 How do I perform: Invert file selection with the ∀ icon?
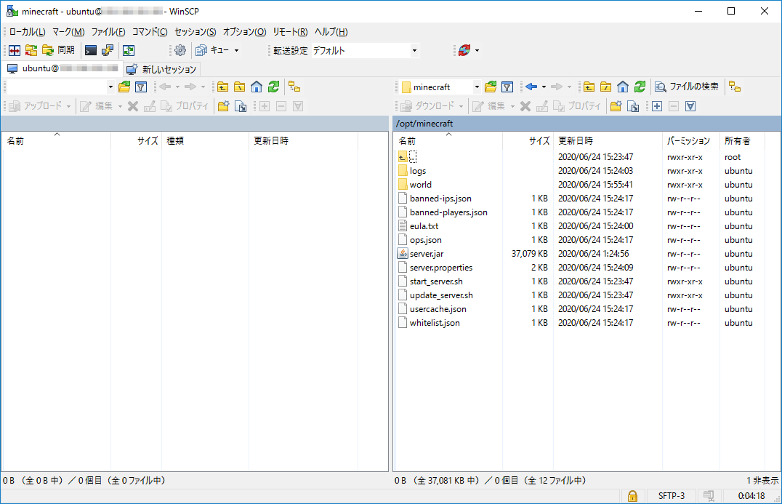[x=689, y=106]
